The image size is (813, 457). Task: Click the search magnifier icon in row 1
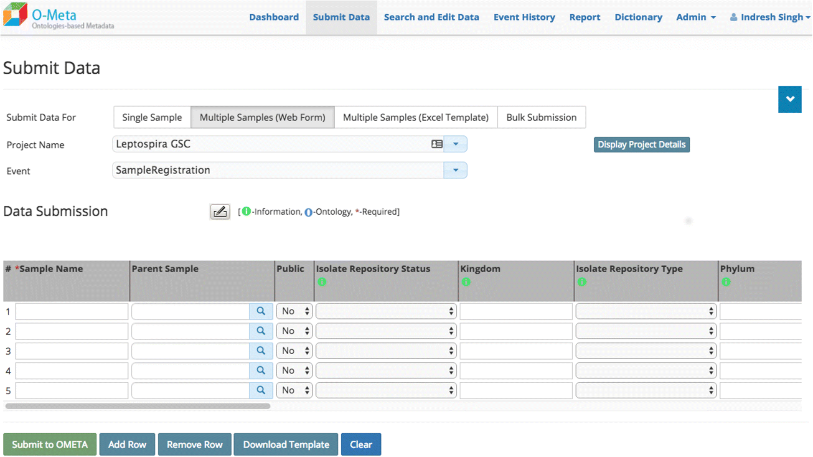click(261, 311)
